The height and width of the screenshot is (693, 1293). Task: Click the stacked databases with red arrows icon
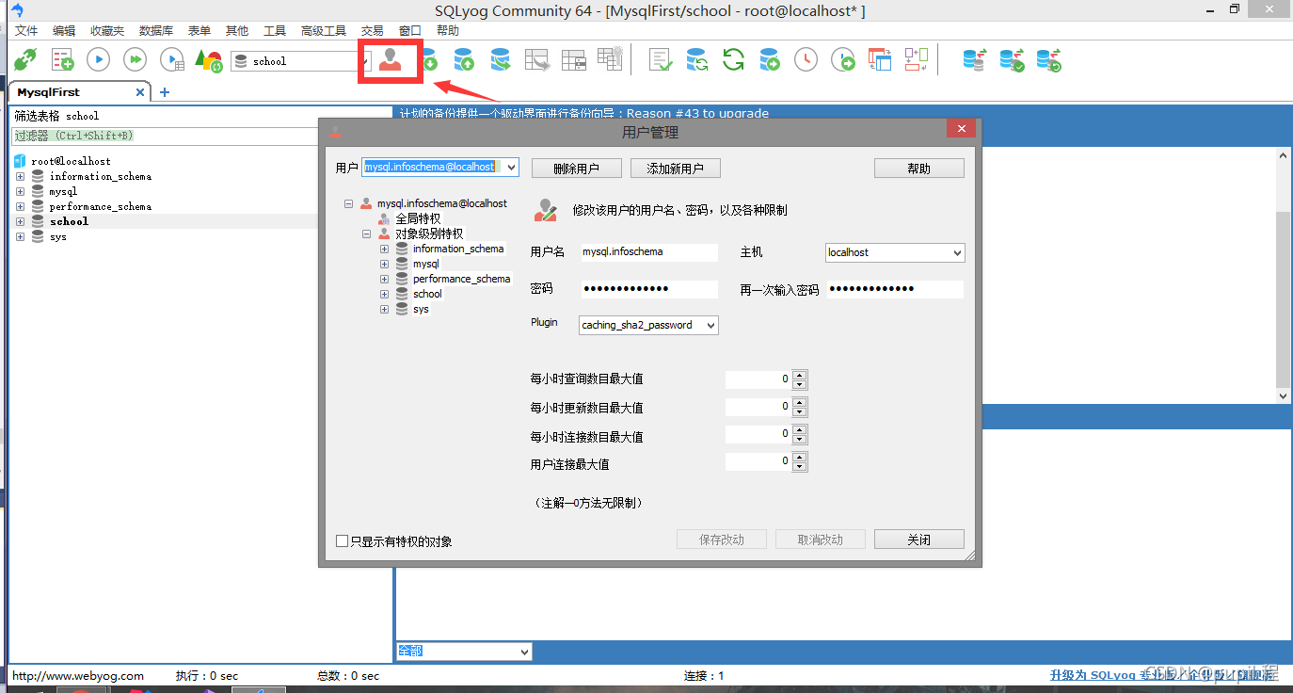click(x=975, y=60)
